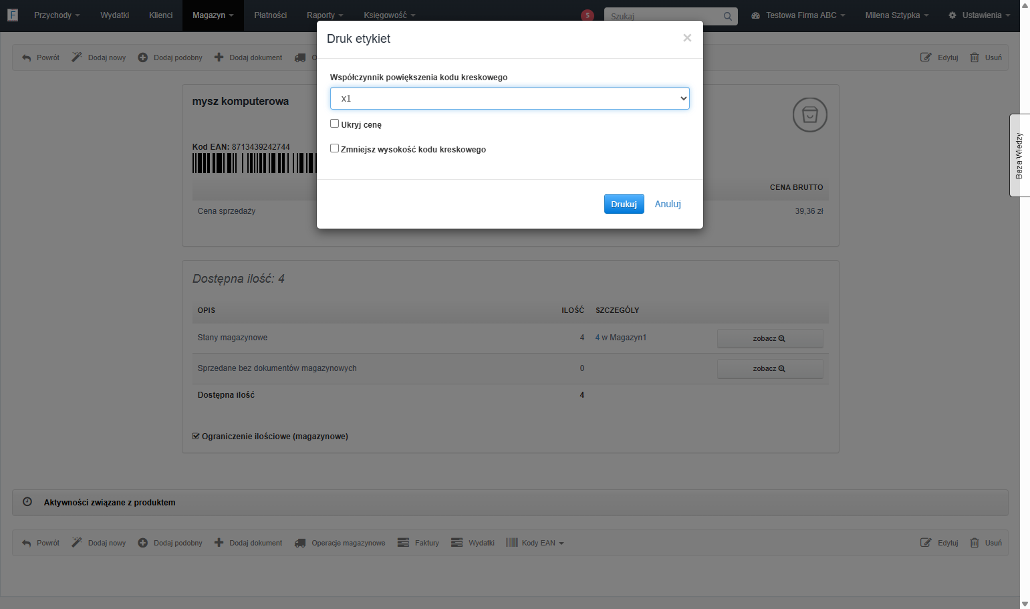Click Powrót in the bottom toolbar
This screenshot has height=609, width=1030.
click(41, 543)
